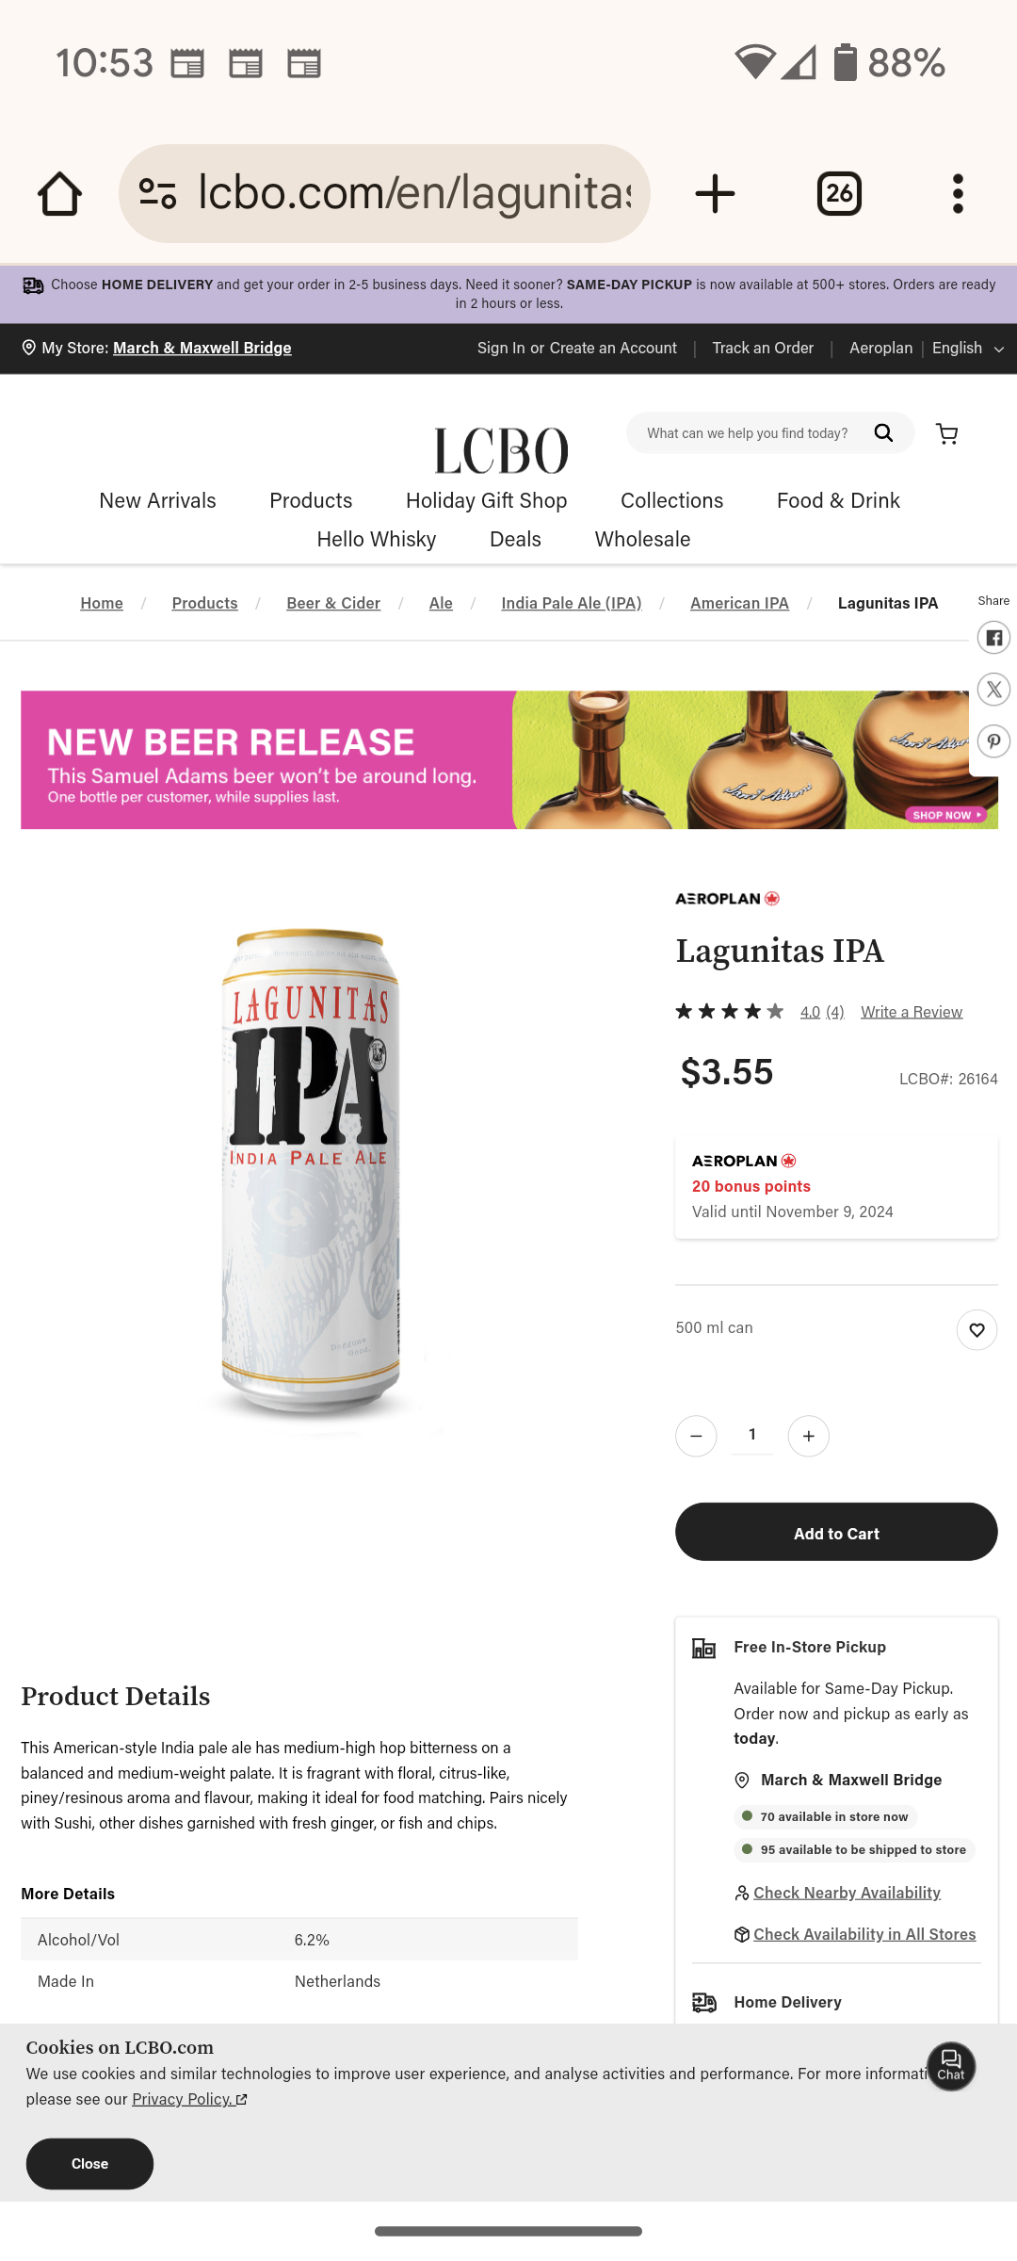Expand the English language dropdown
Viewport: 1017px width, 2261px height.
click(968, 348)
